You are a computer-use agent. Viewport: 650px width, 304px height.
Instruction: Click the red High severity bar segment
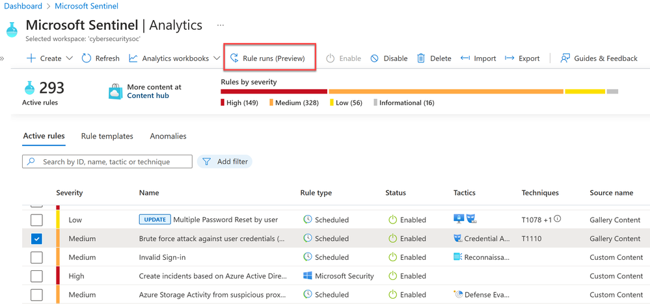point(274,92)
